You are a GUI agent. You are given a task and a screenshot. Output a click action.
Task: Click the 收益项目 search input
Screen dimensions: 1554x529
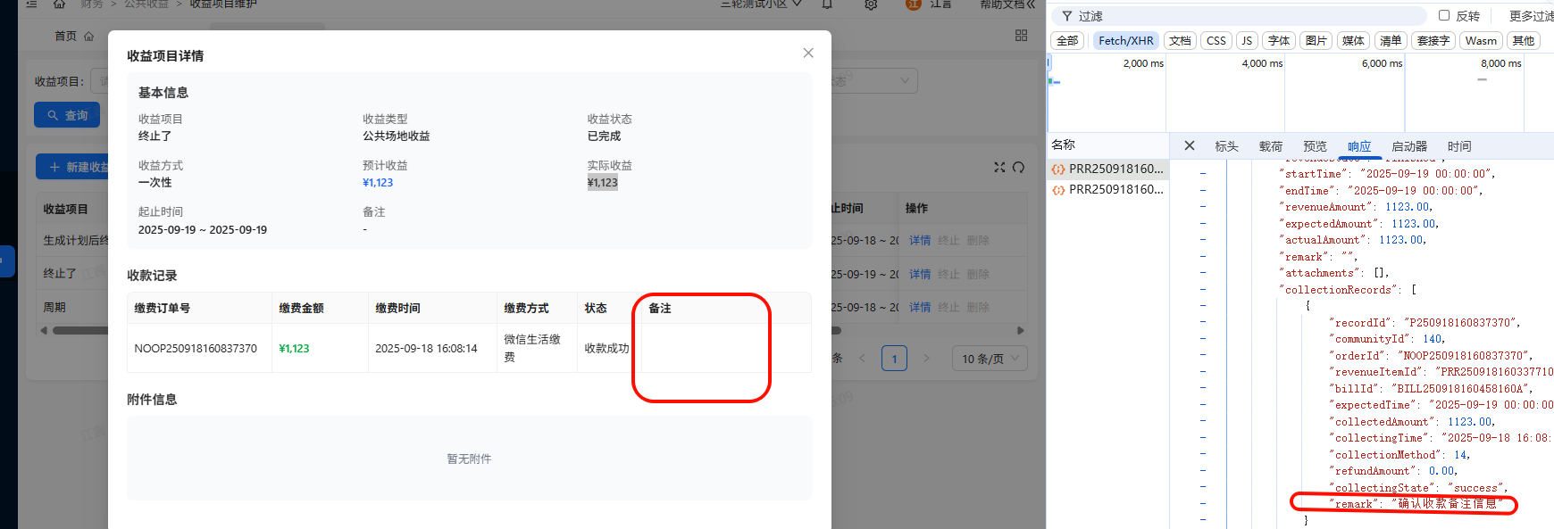tap(100, 80)
